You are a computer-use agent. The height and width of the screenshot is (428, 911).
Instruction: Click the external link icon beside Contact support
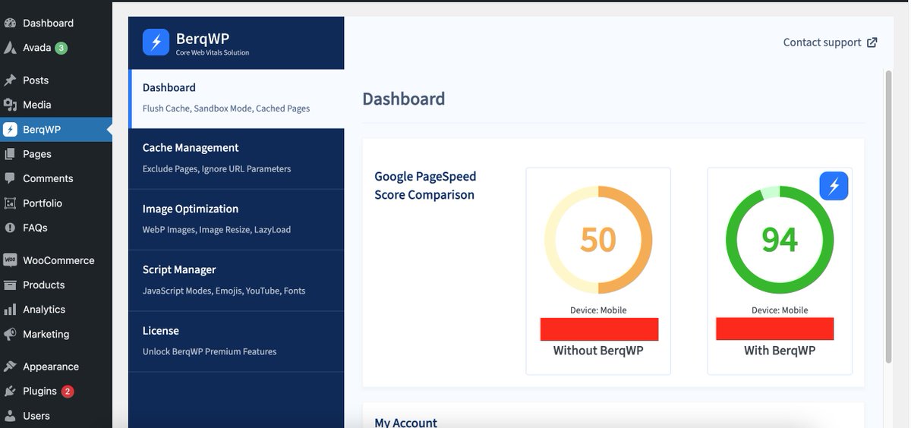click(872, 42)
